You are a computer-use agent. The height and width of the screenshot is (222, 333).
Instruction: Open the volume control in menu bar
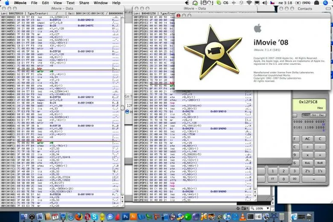[265, 3]
